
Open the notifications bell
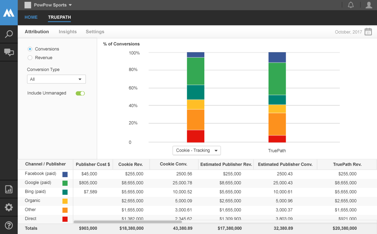tap(351, 5)
